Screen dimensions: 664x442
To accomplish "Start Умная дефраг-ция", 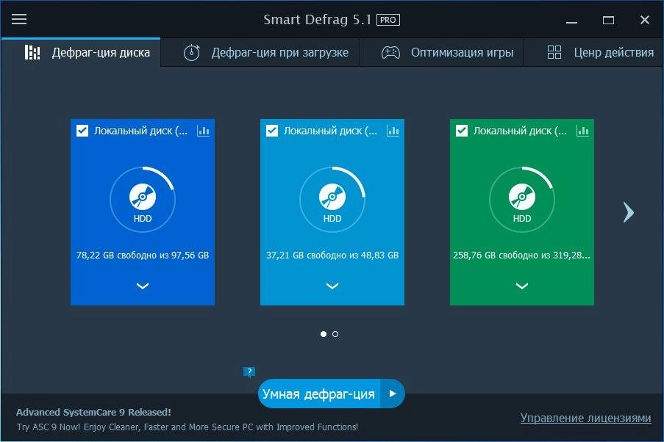I will pos(319,394).
